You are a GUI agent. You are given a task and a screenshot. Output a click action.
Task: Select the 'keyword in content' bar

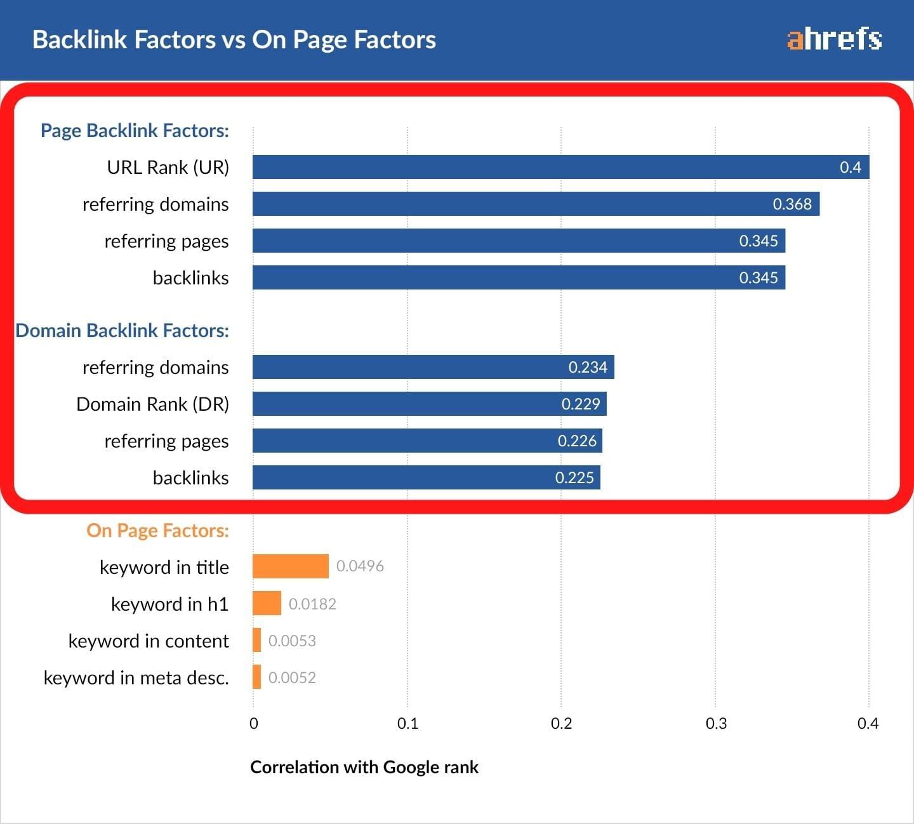coord(257,640)
